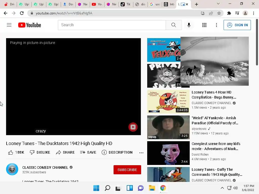Switch to the YouTube tab with red icon
Viewport: 259px width, 194px height.
[97, 4]
